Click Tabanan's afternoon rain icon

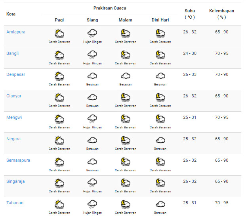coord(92,204)
